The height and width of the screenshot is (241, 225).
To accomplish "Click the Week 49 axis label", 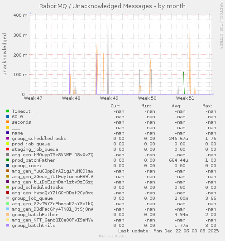I will [x=109, y=98].
